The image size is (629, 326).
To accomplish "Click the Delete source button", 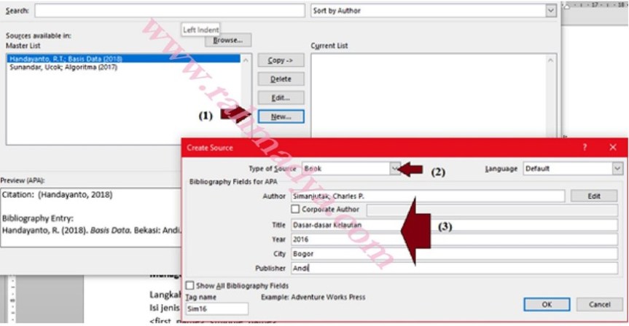I will click(x=281, y=79).
